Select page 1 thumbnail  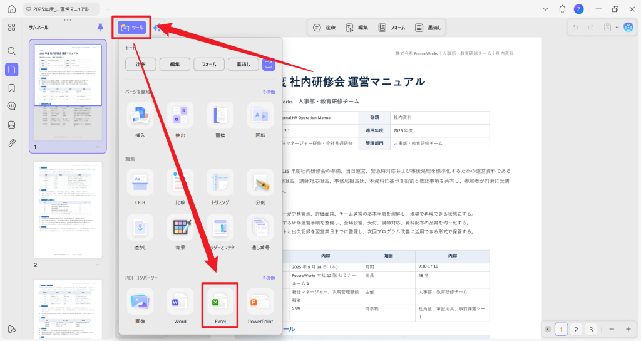(68, 92)
